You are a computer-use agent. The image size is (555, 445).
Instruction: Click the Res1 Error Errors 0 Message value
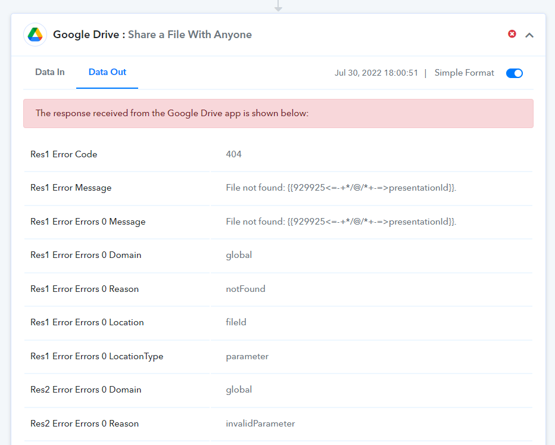click(x=341, y=222)
